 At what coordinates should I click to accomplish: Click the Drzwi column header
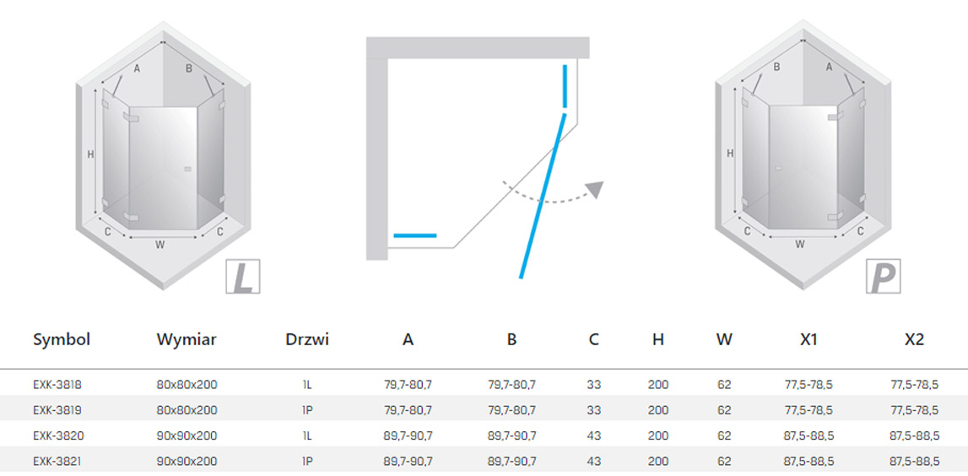pos(307,340)
